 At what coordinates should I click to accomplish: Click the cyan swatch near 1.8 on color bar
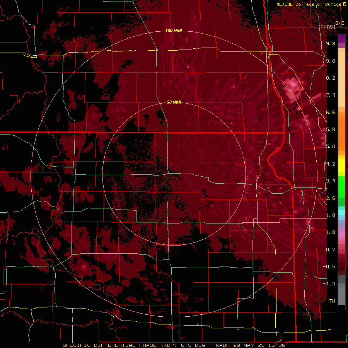point(341,213)
